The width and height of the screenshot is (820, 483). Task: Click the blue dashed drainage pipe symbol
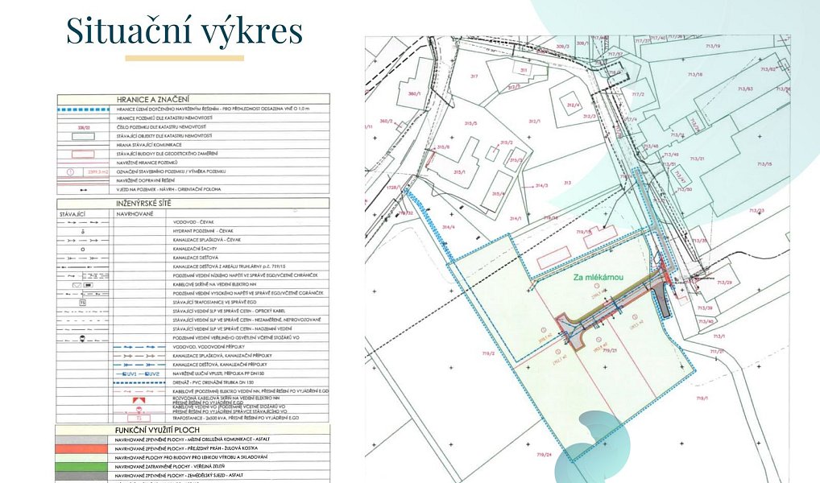139,382
